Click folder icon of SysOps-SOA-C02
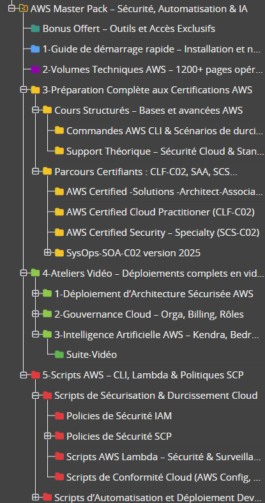265x503 pixels. (59, 253)
